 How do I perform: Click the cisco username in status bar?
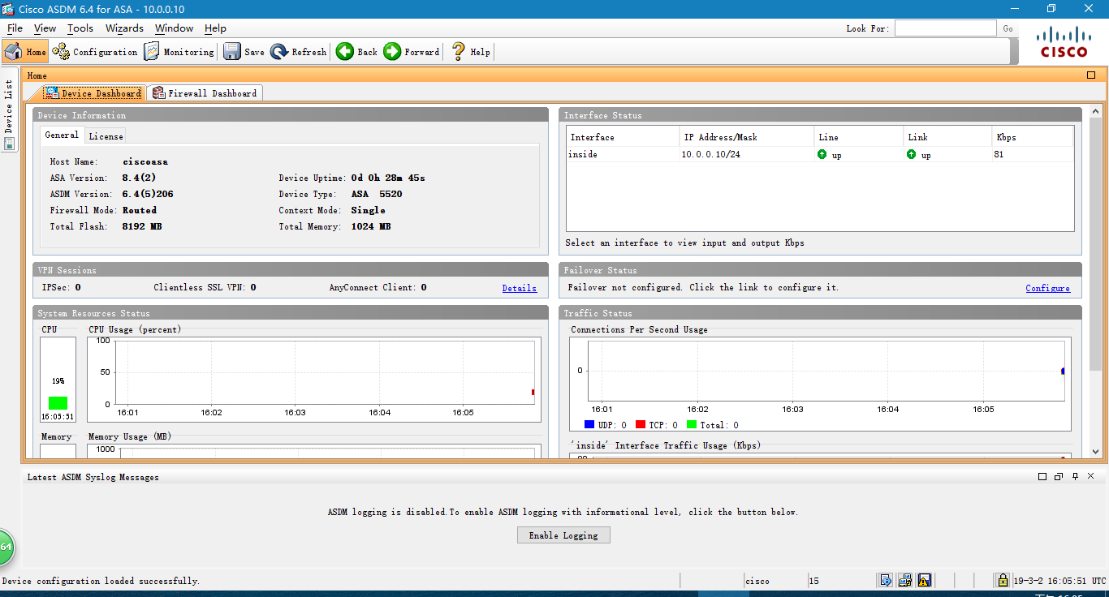757,581
